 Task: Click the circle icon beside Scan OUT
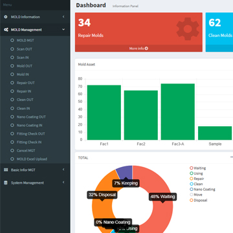click(x=12, y=49)
